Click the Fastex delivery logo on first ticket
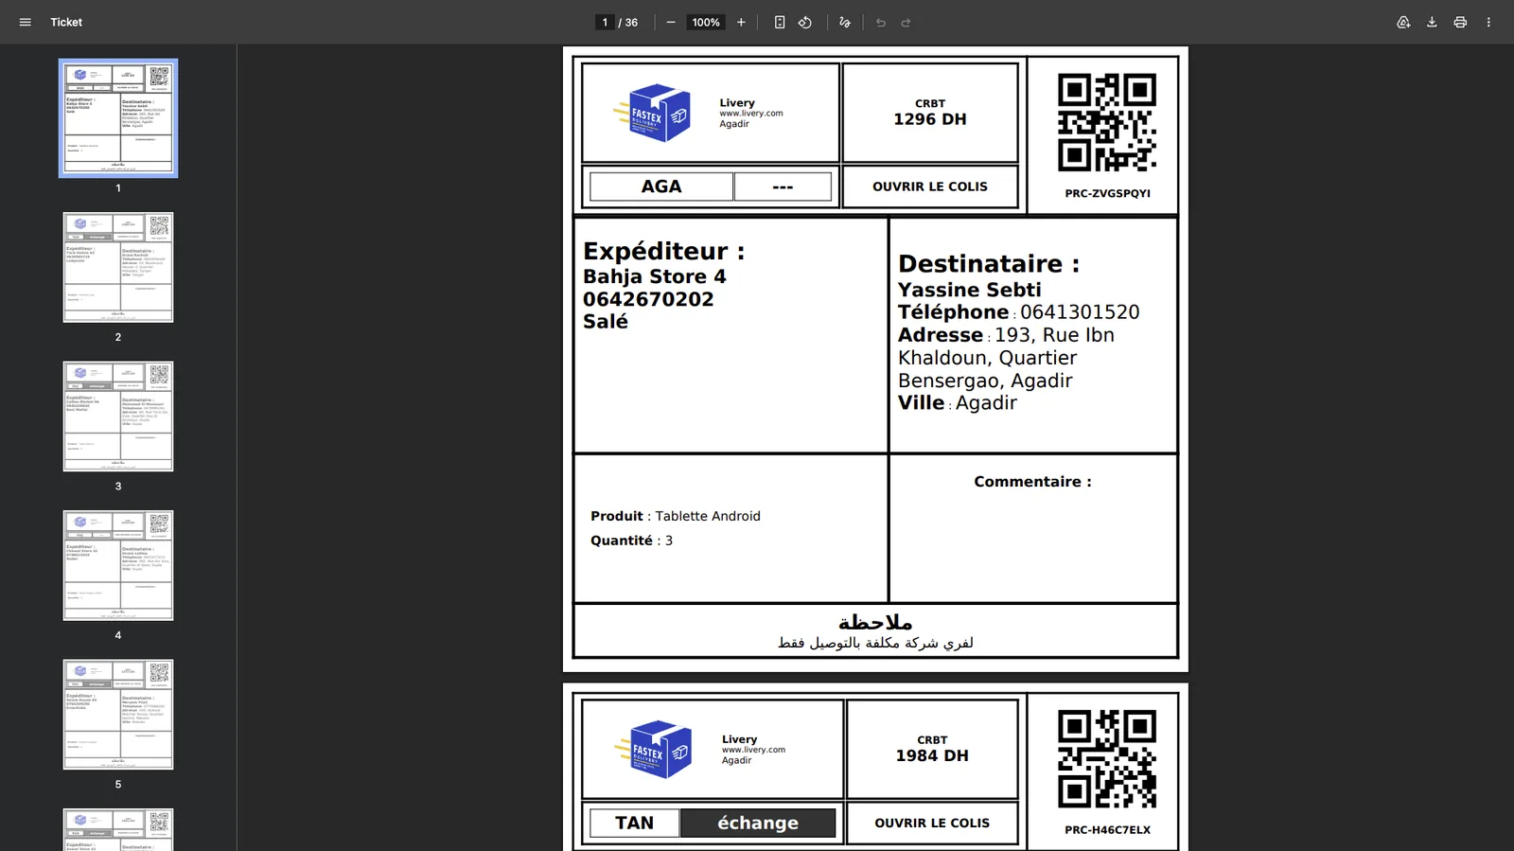Image resolution: width=1514 pixels, height=851 pixels. (653, 114)
